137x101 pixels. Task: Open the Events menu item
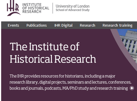pyautogui.click(x=13, y=25)
